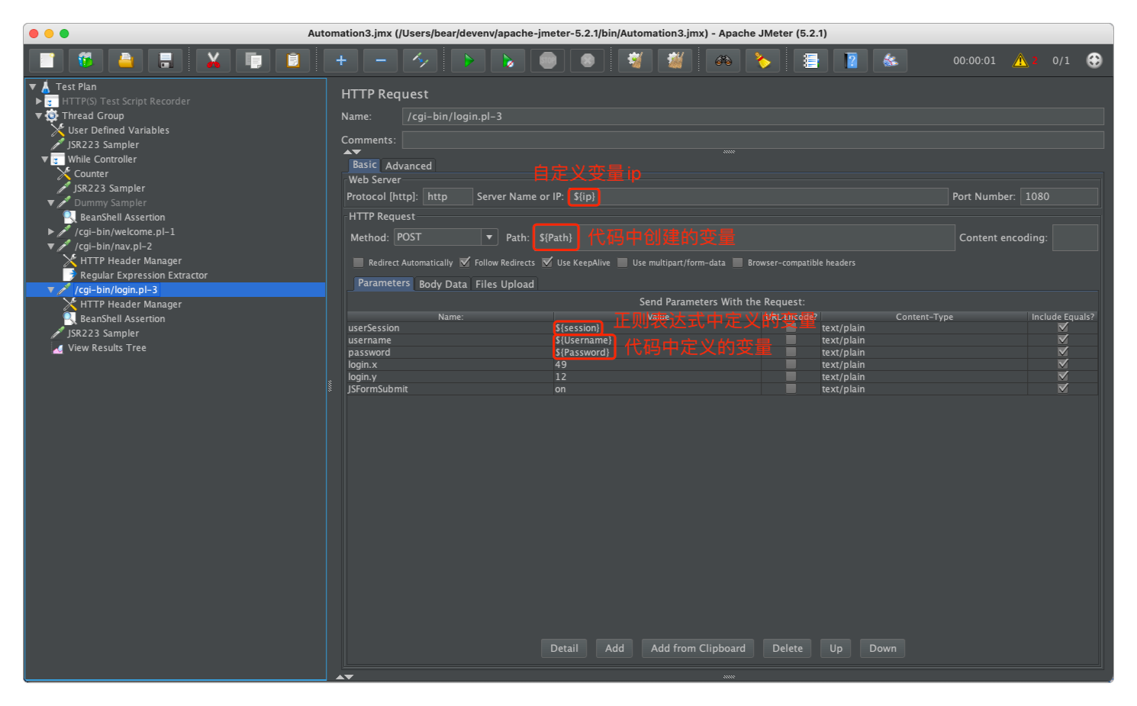
Task: Cut the selected element with scissors icon
Action: pyautogui.click(x=213, y=60)
